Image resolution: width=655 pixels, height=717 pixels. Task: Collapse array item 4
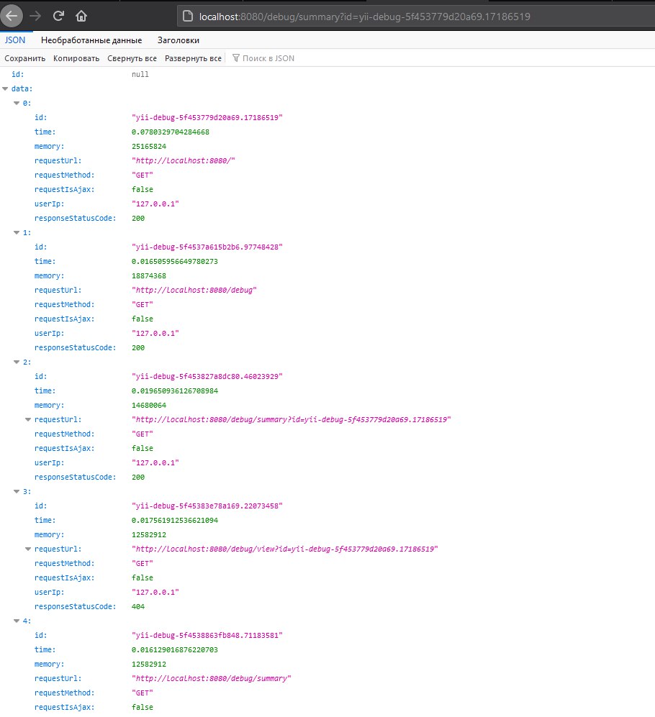[x=17, y=621]
